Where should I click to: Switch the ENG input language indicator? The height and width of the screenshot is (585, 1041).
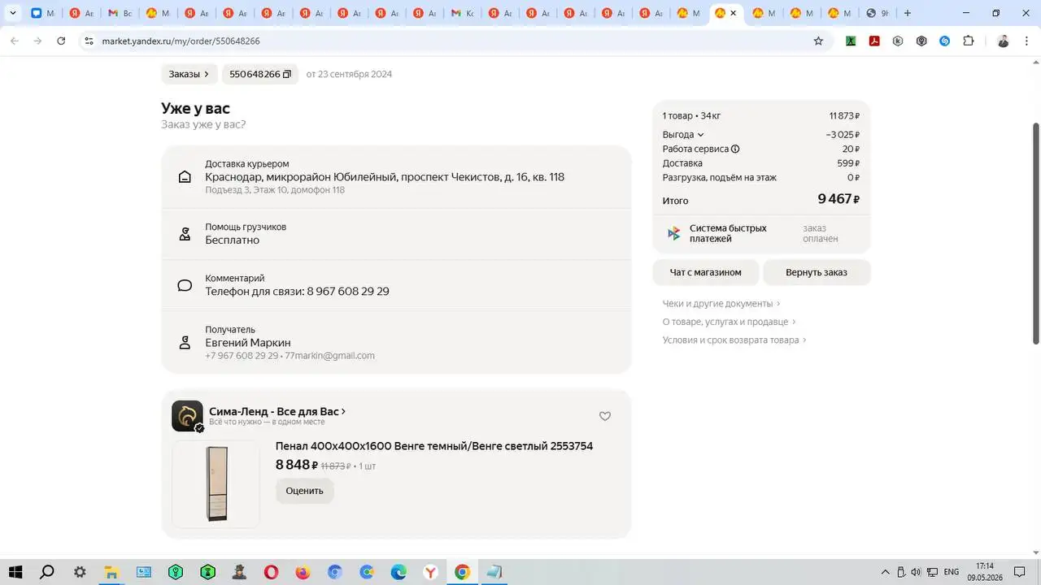coord(951,572)
